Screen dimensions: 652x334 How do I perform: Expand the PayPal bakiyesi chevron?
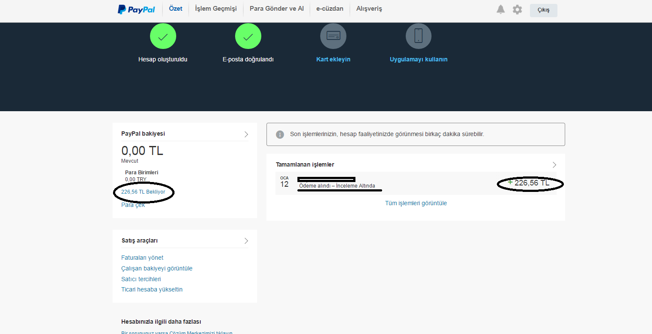pyautogui.click(x=246, y=134)
